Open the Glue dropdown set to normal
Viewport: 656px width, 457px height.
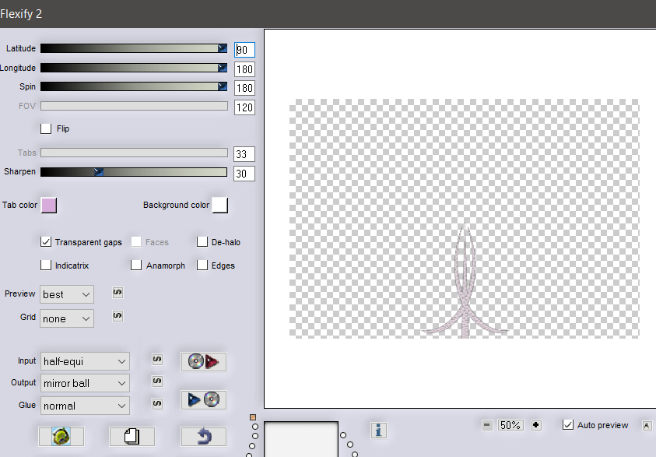pyautogui.click(x=85, y=406)
